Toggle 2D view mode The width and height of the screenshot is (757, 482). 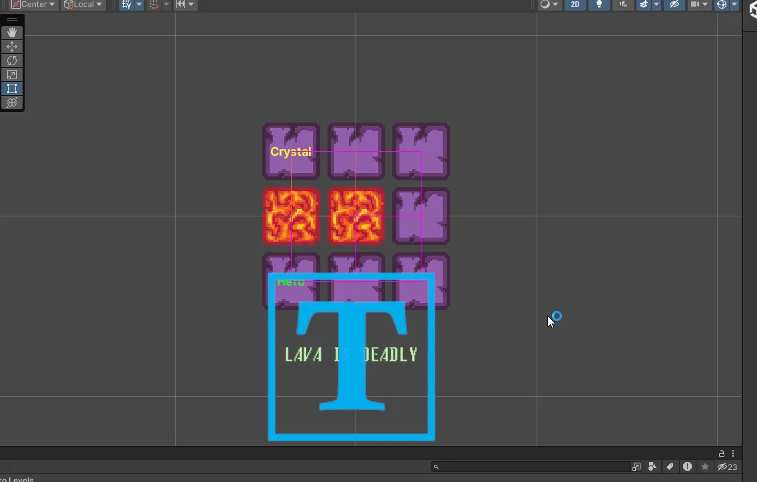(x=575, y=5)
